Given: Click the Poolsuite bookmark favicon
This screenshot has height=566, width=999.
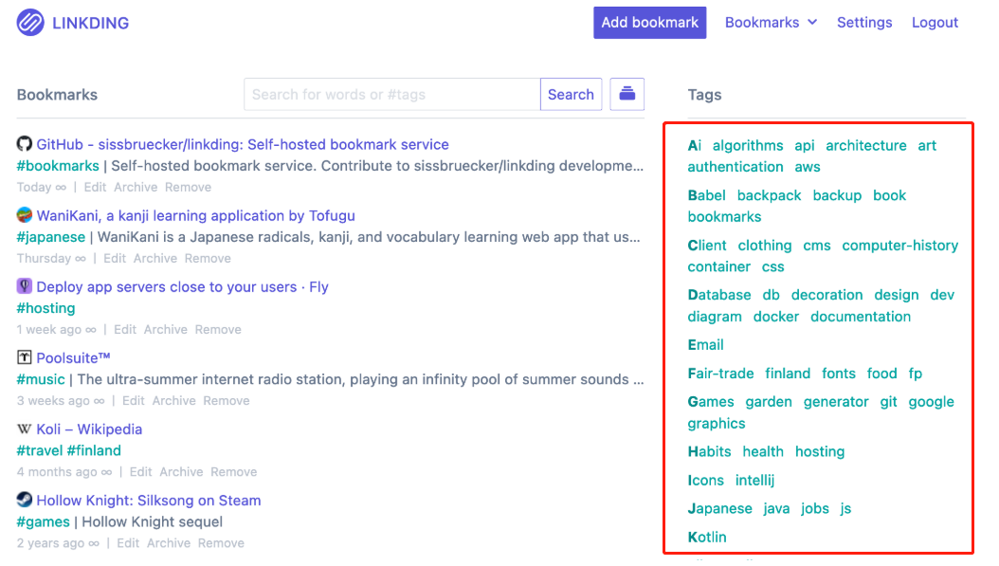Looking at the screenshot, I should click(x=25, y=357).
